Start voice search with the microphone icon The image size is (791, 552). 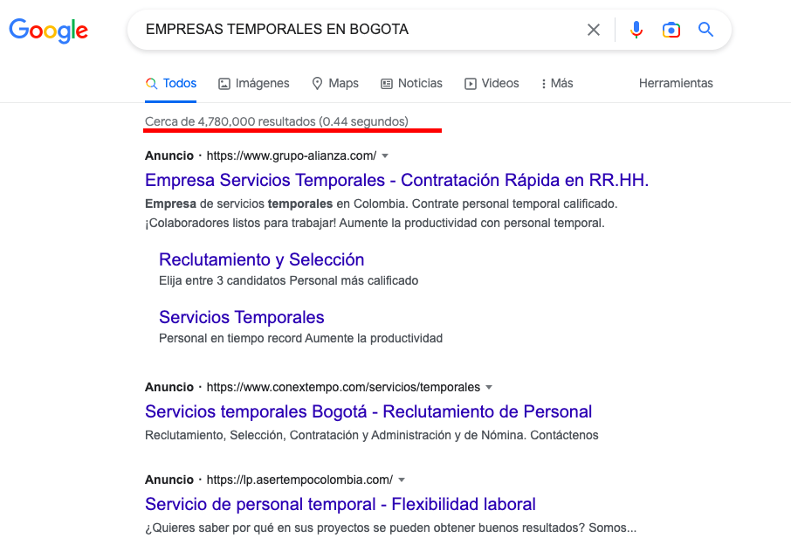tap(636, 30)
